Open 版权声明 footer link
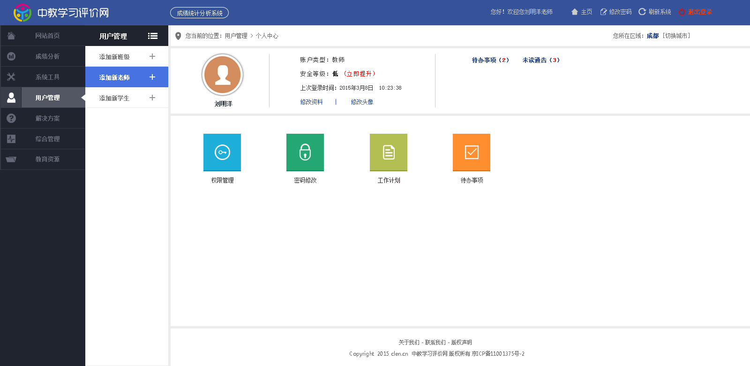The image size is (750, 366). click(x=461, y=343)
